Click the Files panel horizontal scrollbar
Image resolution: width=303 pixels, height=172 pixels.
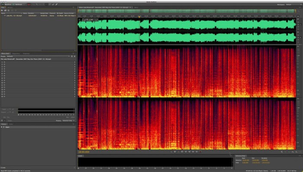point(38,50)
